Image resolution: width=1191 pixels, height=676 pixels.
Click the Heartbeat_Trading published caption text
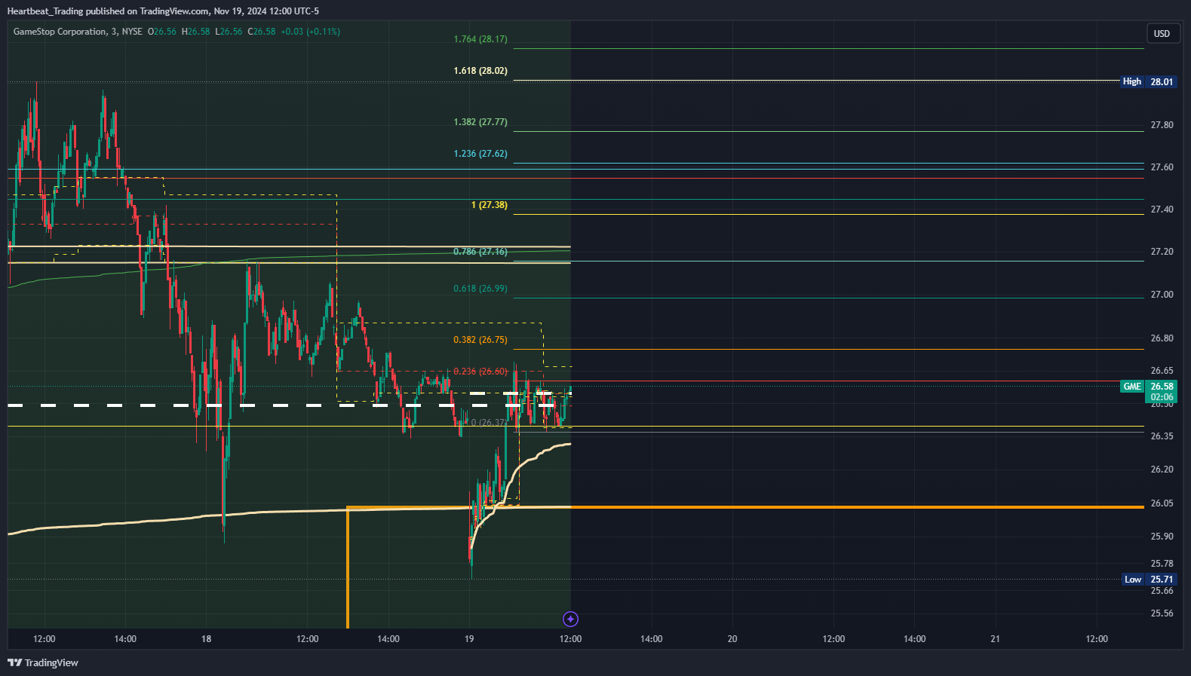163,11
